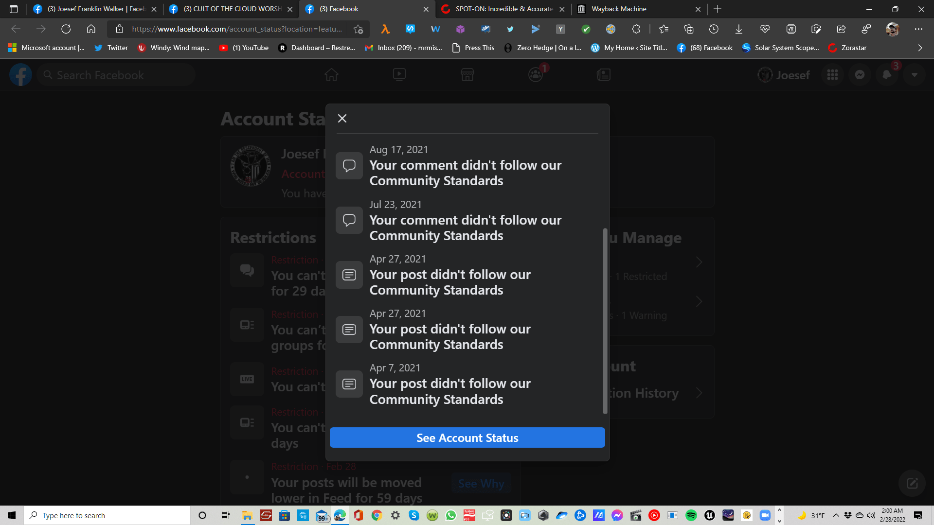Image resolution: width=934 pixels, height=525 pixels.
Task: Open Facebook notifications bell
Action: pyautogui.click(x=886, y=75)
